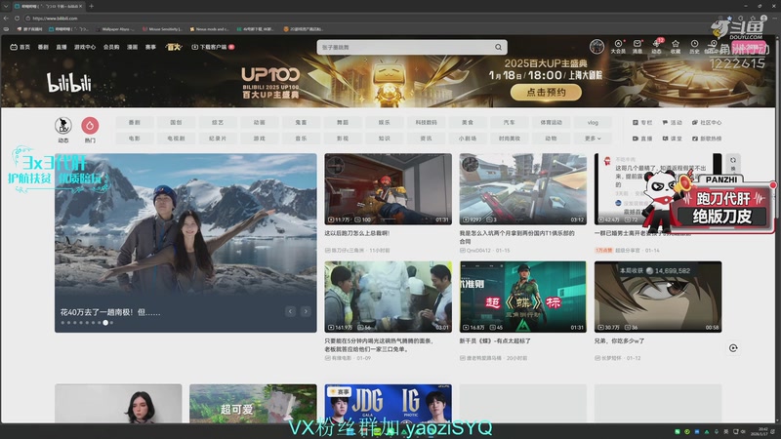Open 社区中心 community center link
781x439 pixels.
706,123
